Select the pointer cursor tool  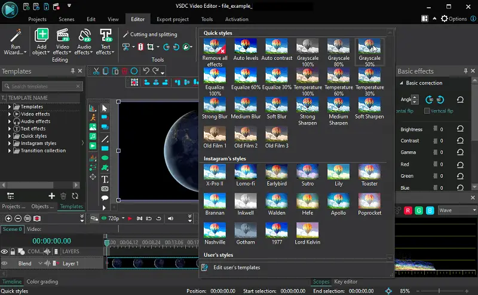click(x=105, y=108)
